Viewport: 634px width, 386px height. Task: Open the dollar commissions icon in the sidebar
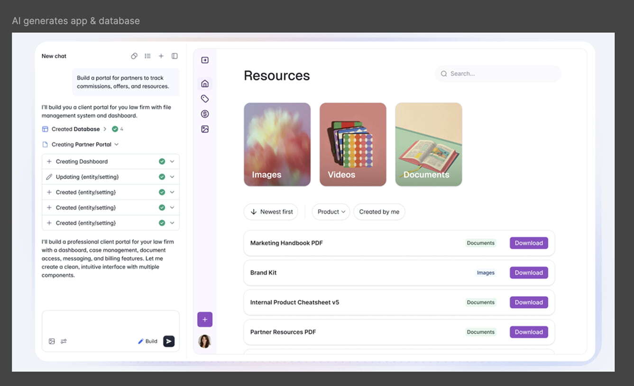point(205,114)
